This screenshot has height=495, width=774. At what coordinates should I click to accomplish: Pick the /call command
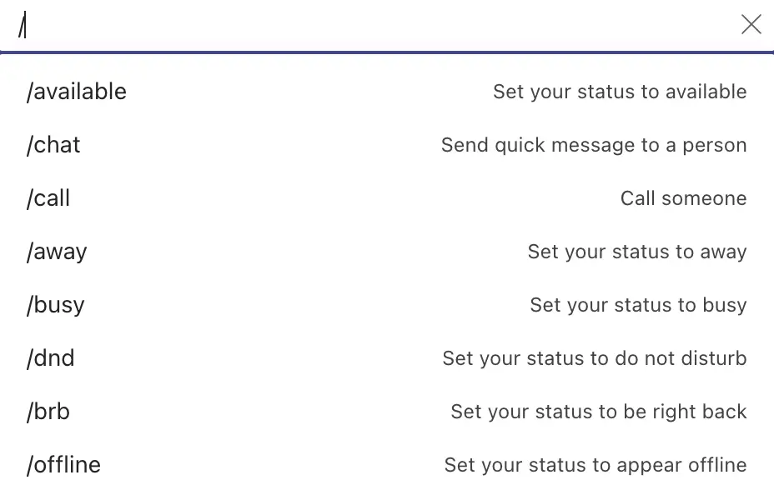(x=48, y=198)
